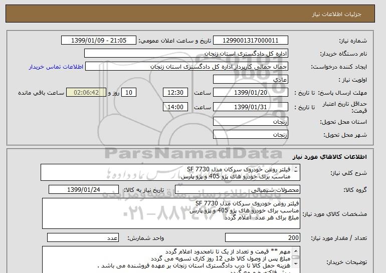Image resolution: width=386 pixels, height=273 pixels.
Task: Select the buyer organization name field
Action: [186, 54]
